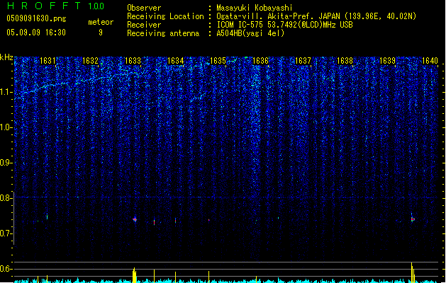Click the meteor count value 9

tap(101, 33)
